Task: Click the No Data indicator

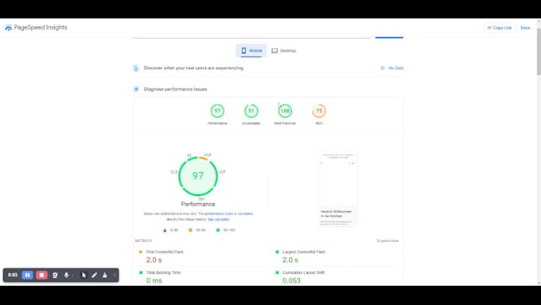Action: click(392, 68)
